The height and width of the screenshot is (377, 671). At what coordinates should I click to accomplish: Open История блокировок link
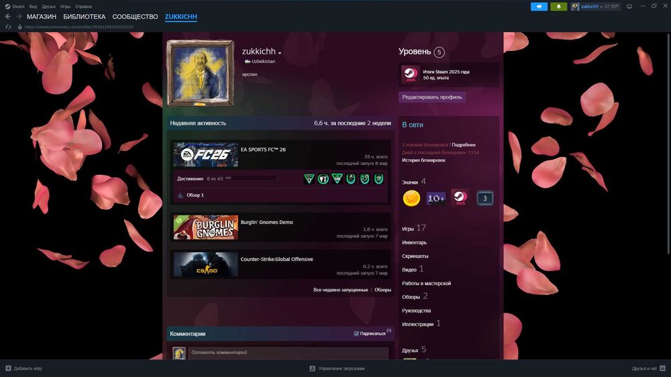tap(423, 160)
